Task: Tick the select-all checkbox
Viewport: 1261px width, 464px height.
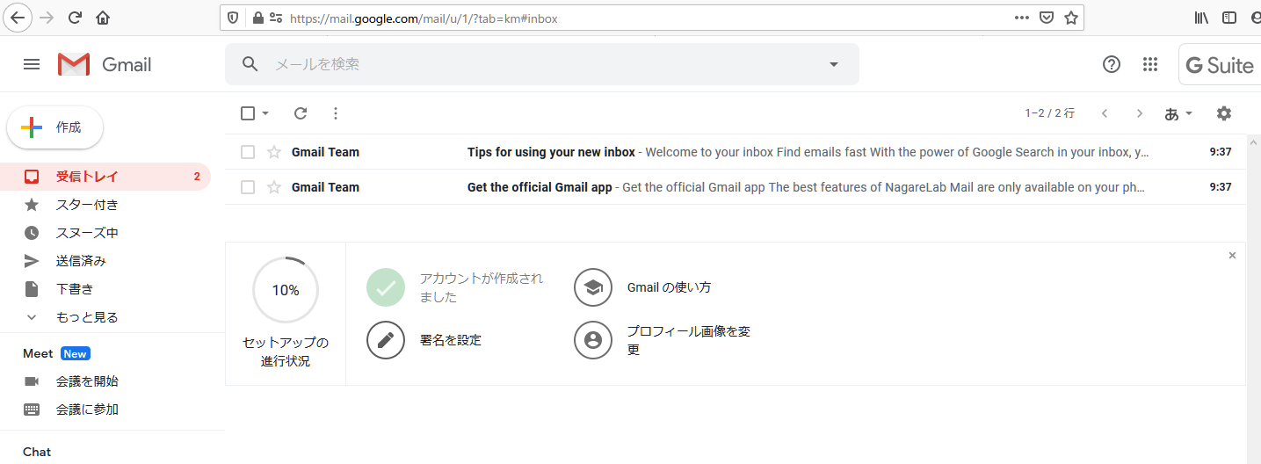Action: (x=248, y=113)
